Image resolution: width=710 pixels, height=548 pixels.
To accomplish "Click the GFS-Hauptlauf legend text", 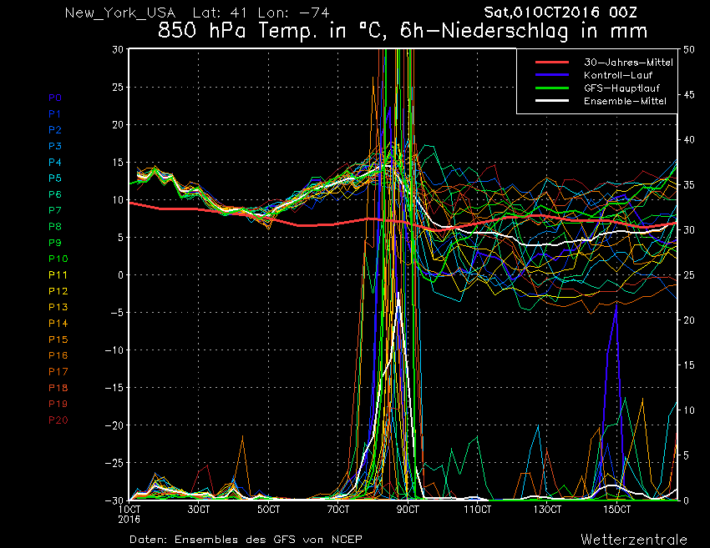I will click(x=621, y=88).
